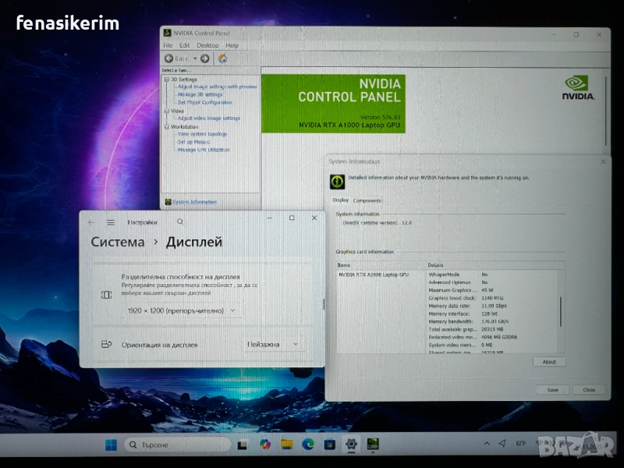Click the search magnifier icon in Settings

pos(180,222)
